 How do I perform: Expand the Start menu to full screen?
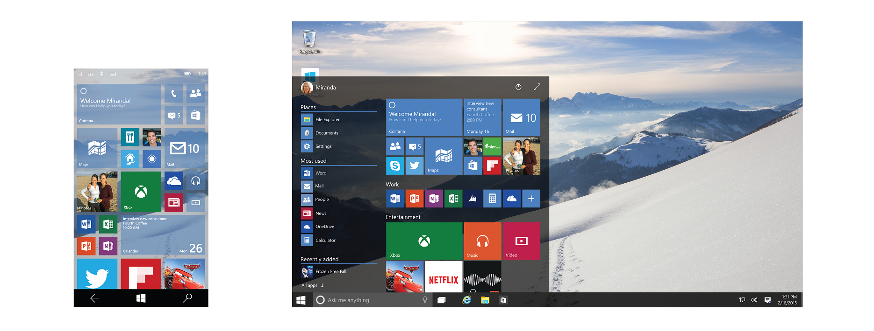pyautogui.click(x=537, y=87)
